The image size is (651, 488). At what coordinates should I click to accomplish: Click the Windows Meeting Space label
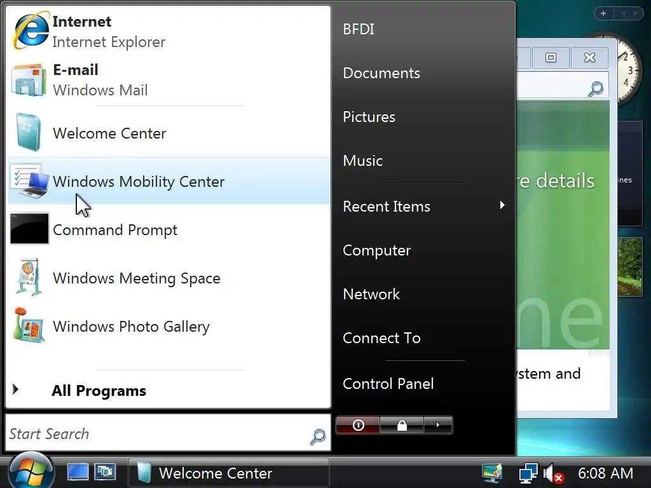137,278
